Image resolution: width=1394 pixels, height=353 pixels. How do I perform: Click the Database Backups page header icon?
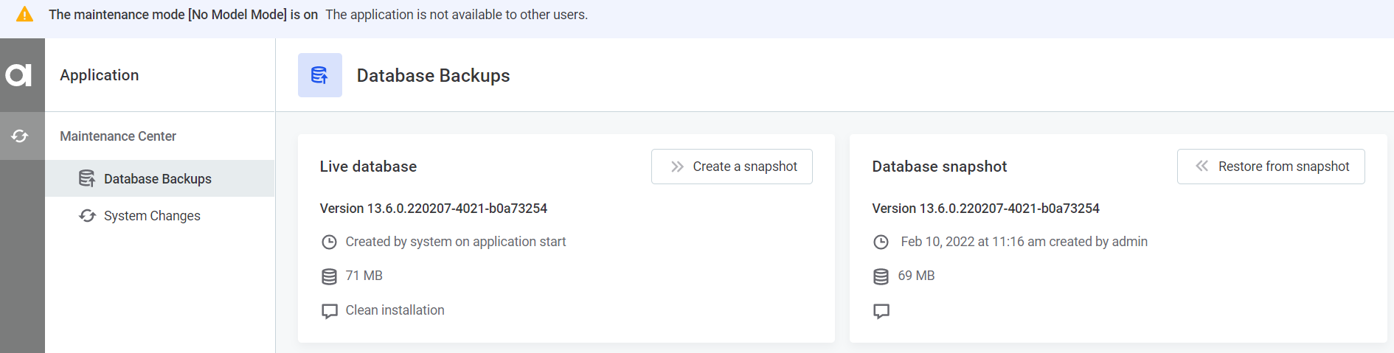[319, 75]
